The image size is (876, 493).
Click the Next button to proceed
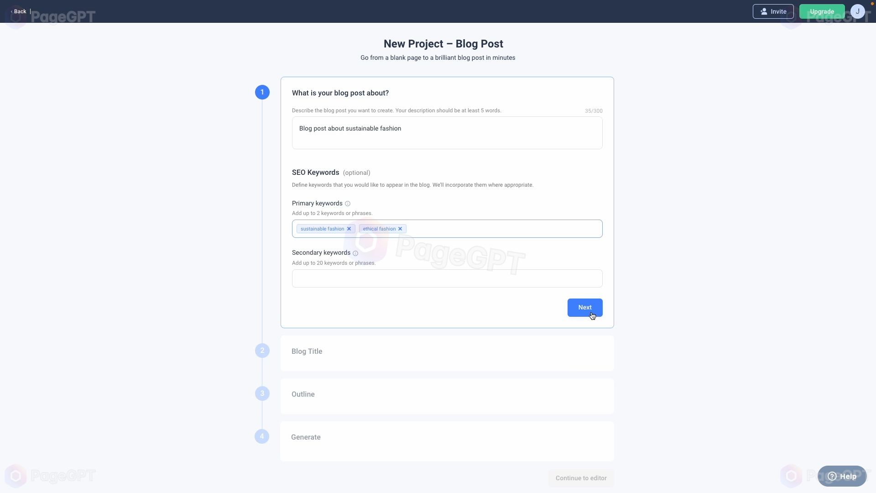585,307
